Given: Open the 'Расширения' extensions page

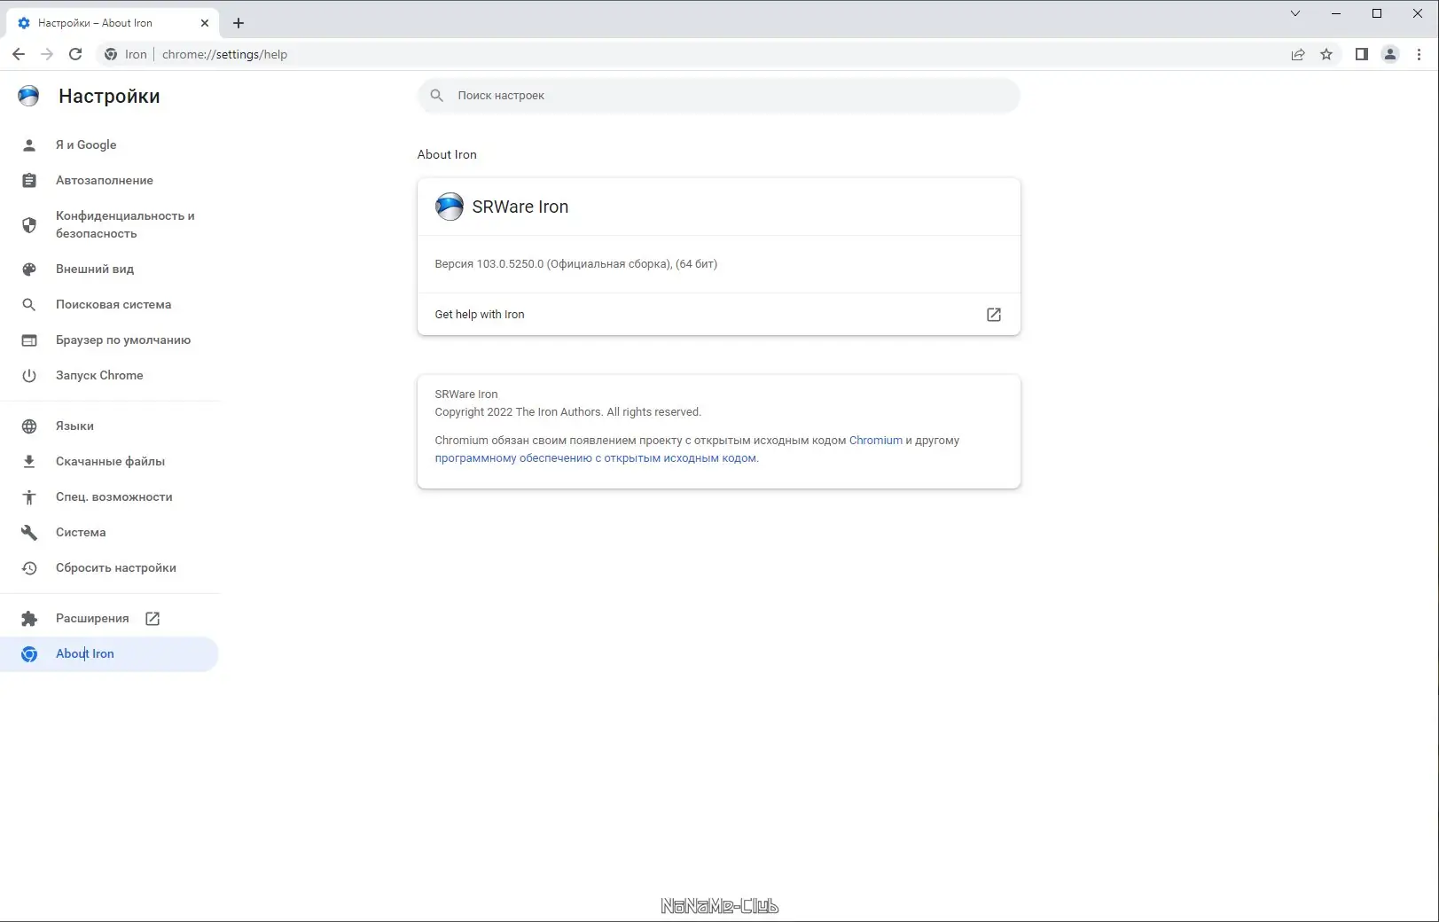Looking at the screenshot, I should [110, 618].
